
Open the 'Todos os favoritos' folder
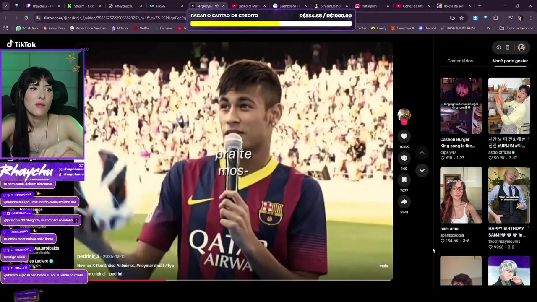coord(516,28)
